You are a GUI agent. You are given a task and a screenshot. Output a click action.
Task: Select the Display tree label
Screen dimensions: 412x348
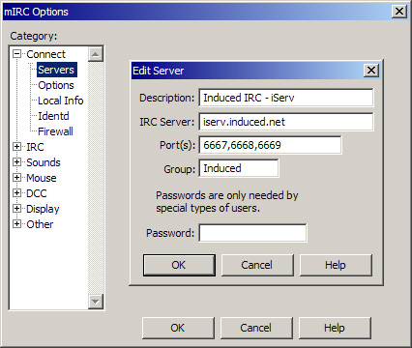[x=43, y=209]
